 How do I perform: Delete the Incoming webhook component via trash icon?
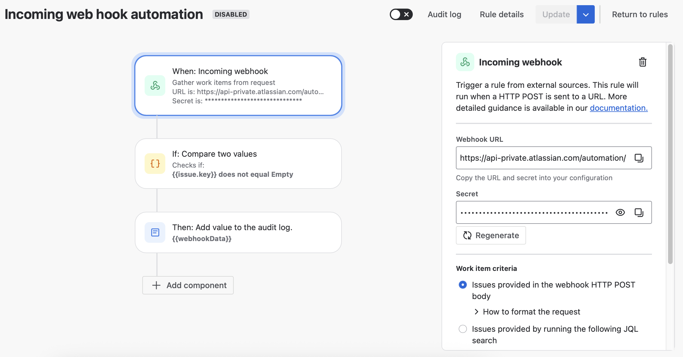(643, 62)
